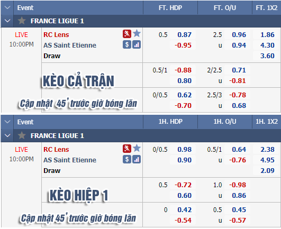Viewport: 281px width, 229px height.
Task: Star the France Ligue 1 league in bottom table
Action: point(22,135)
